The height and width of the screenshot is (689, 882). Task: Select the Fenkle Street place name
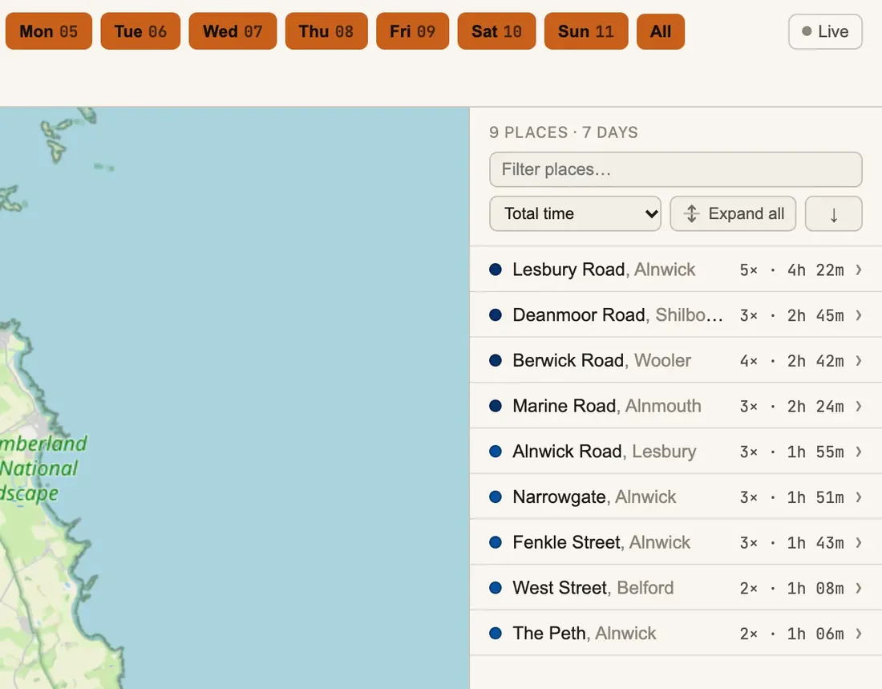tap(566, 543)
